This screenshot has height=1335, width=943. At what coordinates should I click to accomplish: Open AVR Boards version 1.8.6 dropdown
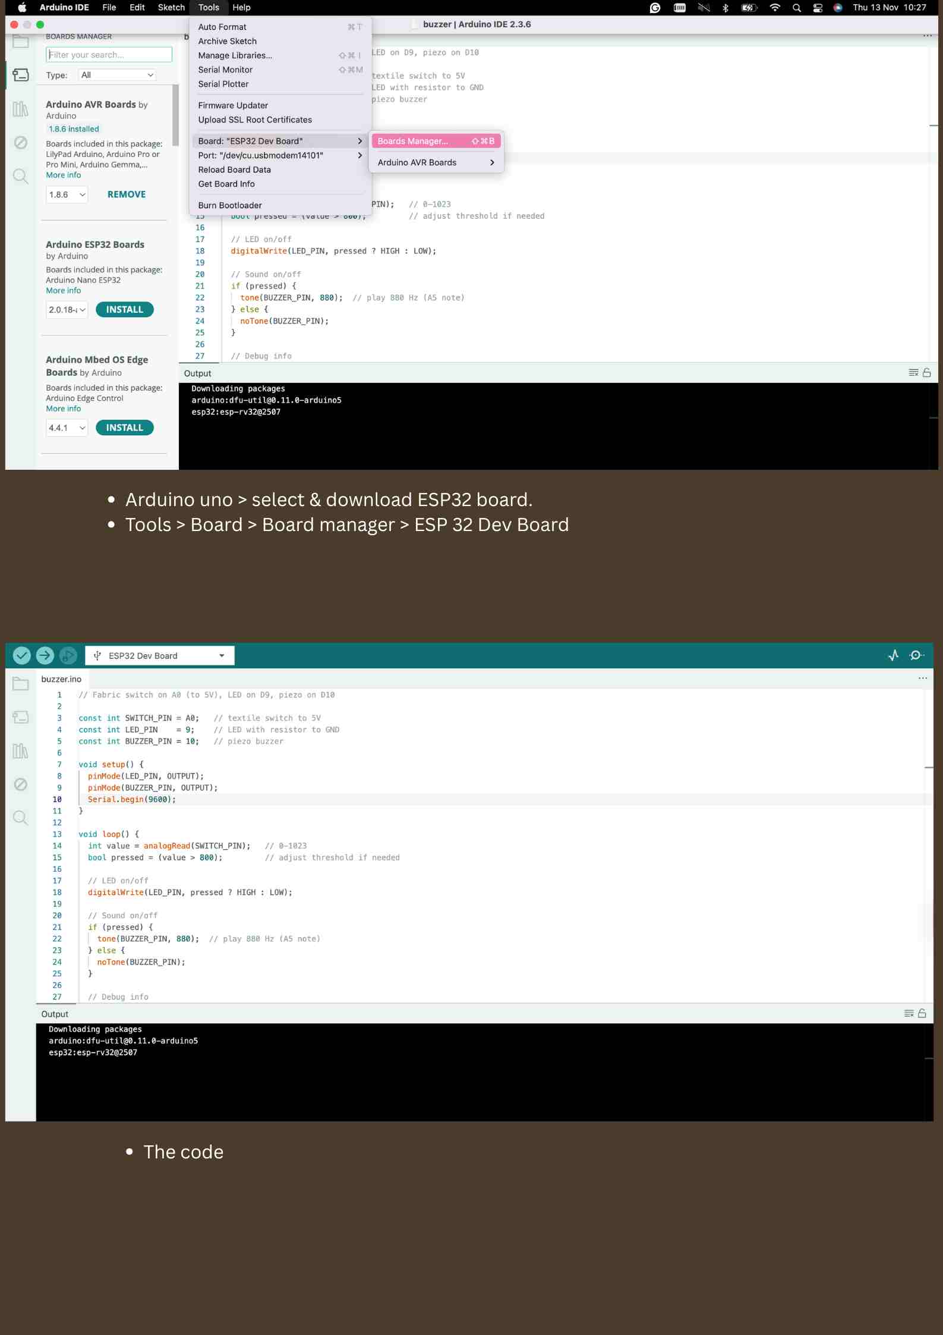coord(67,194)
